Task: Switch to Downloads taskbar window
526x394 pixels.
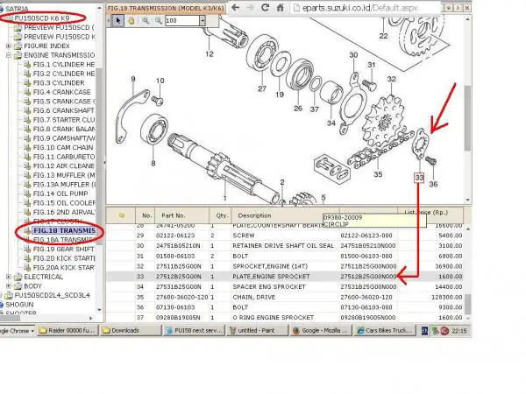Action: [x=131, y=330]
